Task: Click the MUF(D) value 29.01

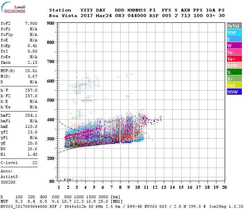Action: 31,70
